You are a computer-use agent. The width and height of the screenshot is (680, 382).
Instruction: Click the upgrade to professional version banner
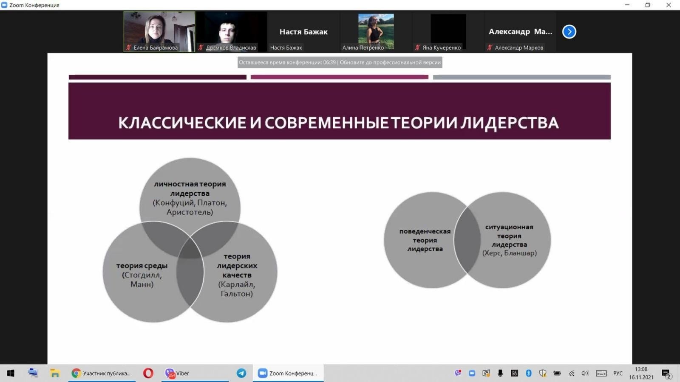point(340,62)
